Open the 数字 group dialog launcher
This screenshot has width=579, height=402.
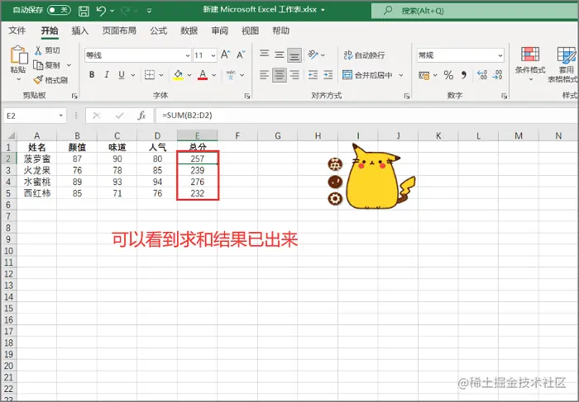[x=504, y=97]
